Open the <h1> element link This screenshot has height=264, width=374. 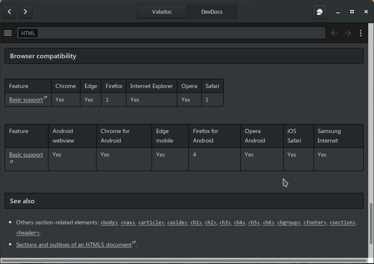click(196, 223)
